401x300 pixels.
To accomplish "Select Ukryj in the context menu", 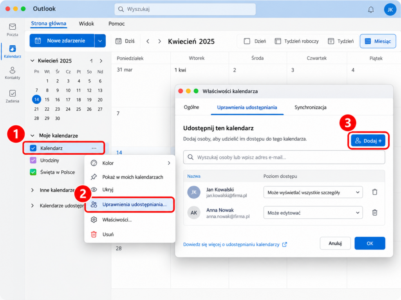I will tap(130, 189).
